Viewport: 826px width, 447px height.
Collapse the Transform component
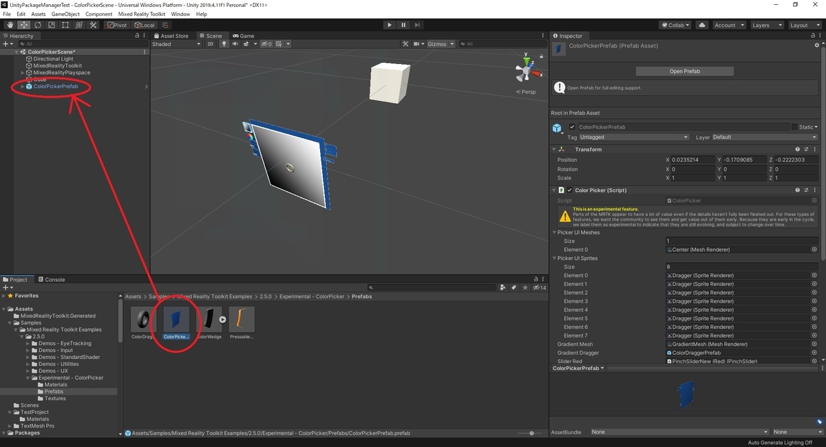tap(554, 149)
